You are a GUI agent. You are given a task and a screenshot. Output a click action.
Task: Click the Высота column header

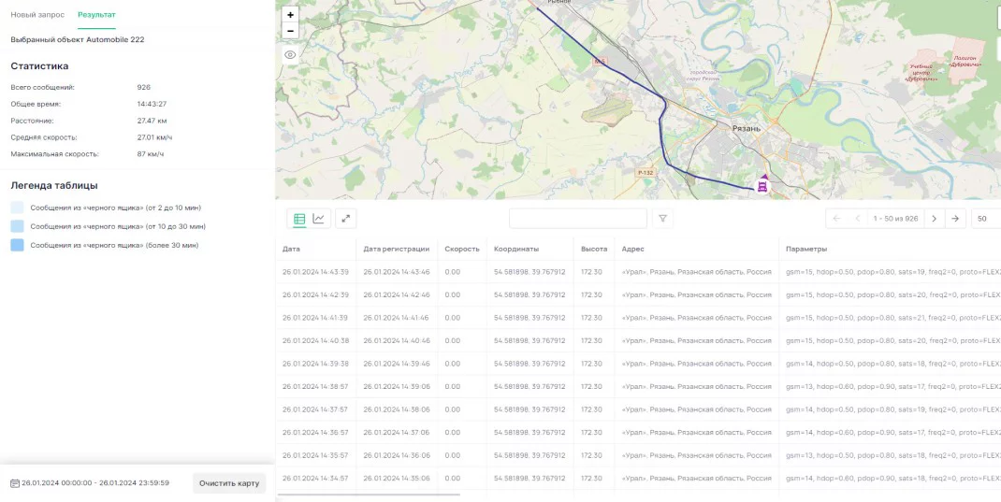click(x=594, y=249)
